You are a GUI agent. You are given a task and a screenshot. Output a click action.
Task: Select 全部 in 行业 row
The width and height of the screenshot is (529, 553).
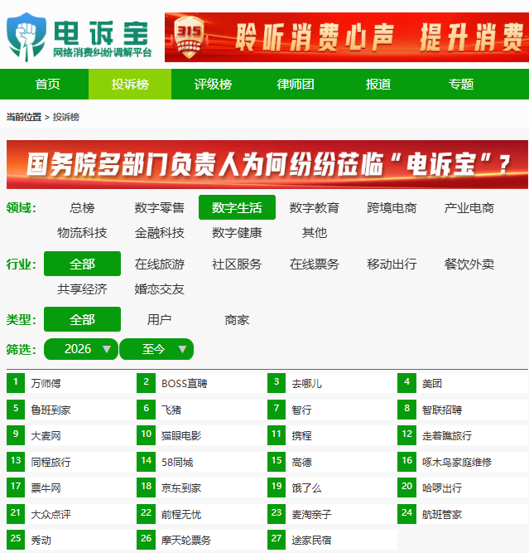tap(82, 264)
